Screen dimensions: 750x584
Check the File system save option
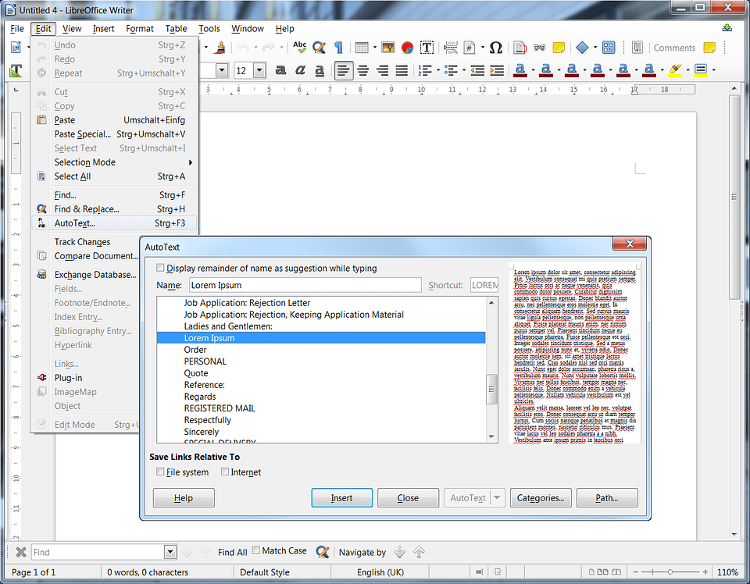coord(162,472)
